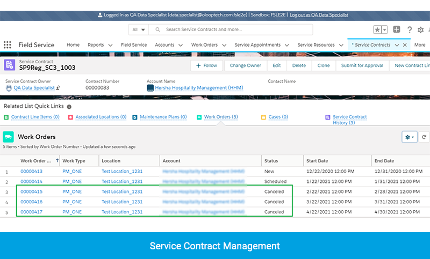This screenshot has height=259, width=430.
Task: Open the All search scope dropdown
Action: 139,29
